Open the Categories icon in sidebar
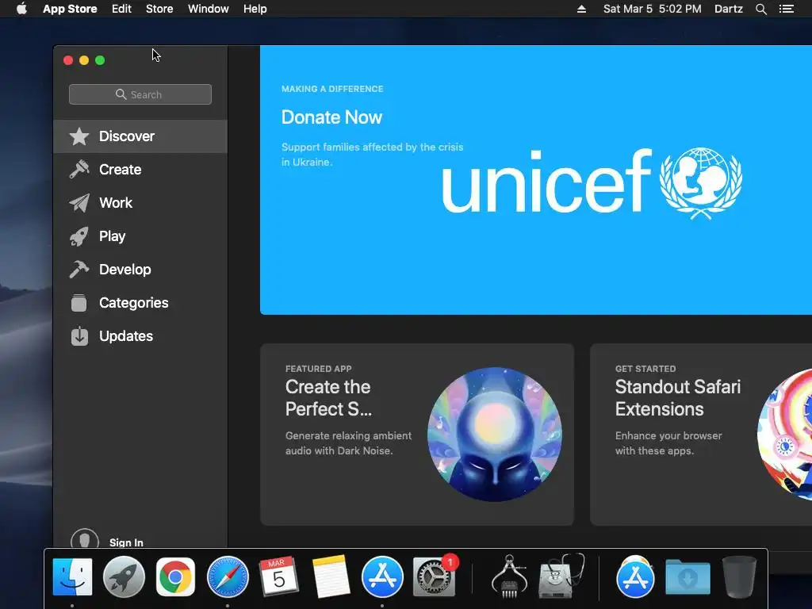This screenshot has width=812, height=609. click(x=79, y=303)
